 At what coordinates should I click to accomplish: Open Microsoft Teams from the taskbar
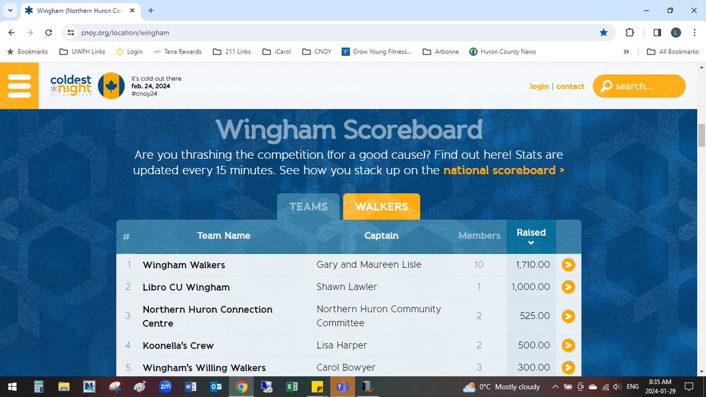(342, 387)
